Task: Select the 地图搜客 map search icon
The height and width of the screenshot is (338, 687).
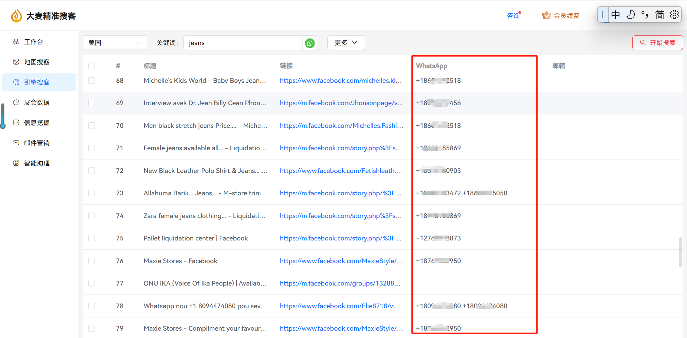Action: [16, 62]
